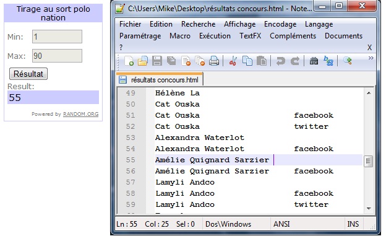
Task: Click the vertical scrollbar thumb in the editor
Action: 368,161
